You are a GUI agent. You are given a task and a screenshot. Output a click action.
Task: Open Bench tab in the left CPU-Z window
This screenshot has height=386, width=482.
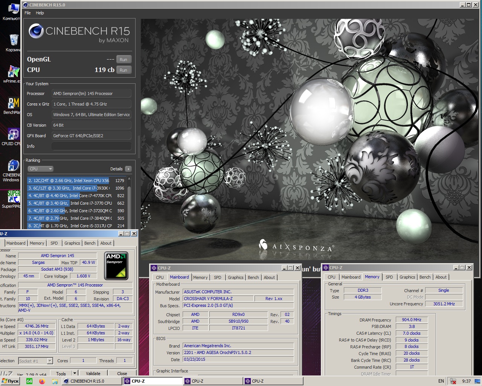[x=90, y=243]
